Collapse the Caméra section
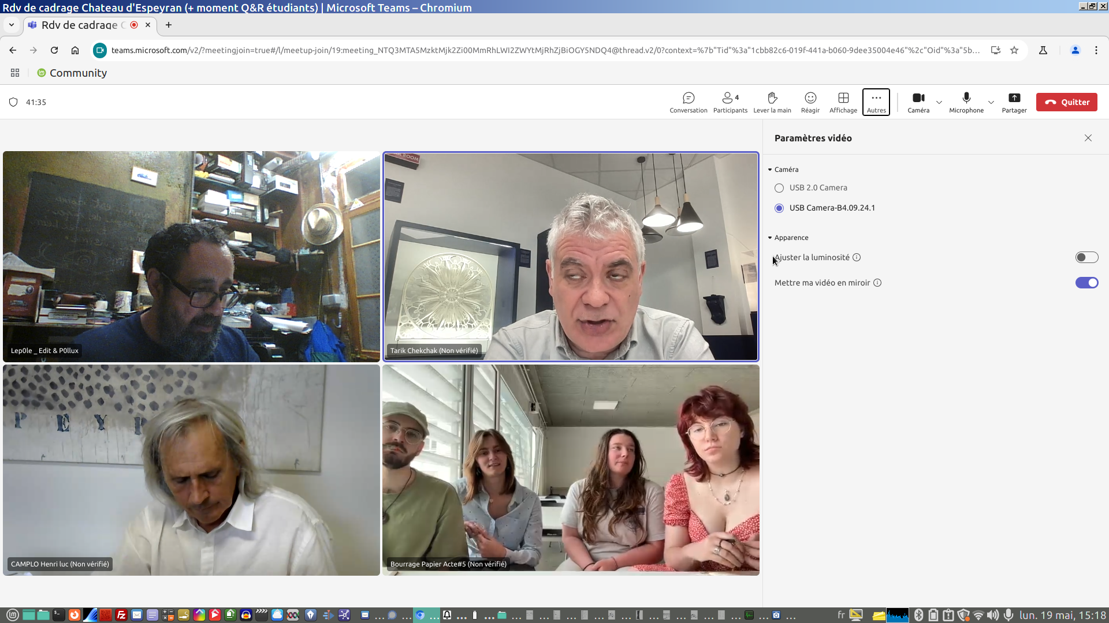1109x623 pixels. 770,170
